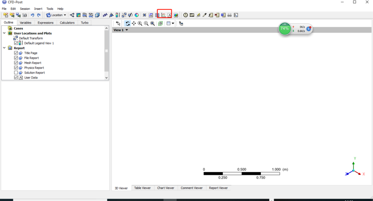The height and width of the screenshot is (201, 373).
Task: Toggle Default Legend View 1 checkbox
Action: coord(16,43)
